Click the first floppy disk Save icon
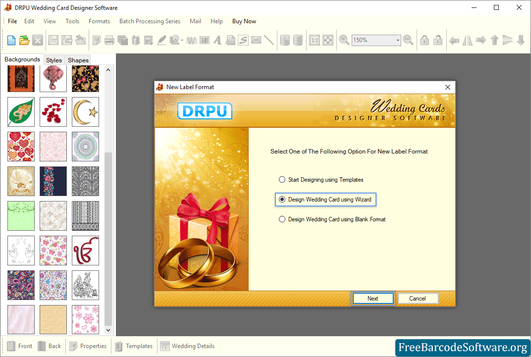531x357 pixels. [x=53, y=40]
